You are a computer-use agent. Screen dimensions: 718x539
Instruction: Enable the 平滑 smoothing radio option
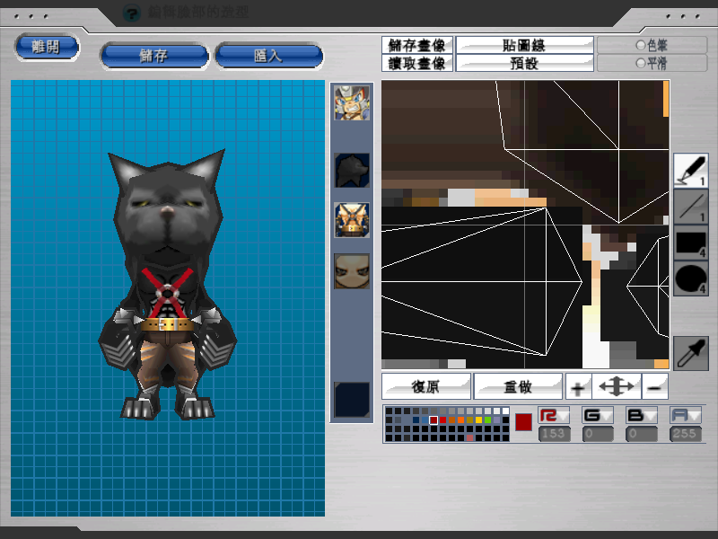(640, 63)
